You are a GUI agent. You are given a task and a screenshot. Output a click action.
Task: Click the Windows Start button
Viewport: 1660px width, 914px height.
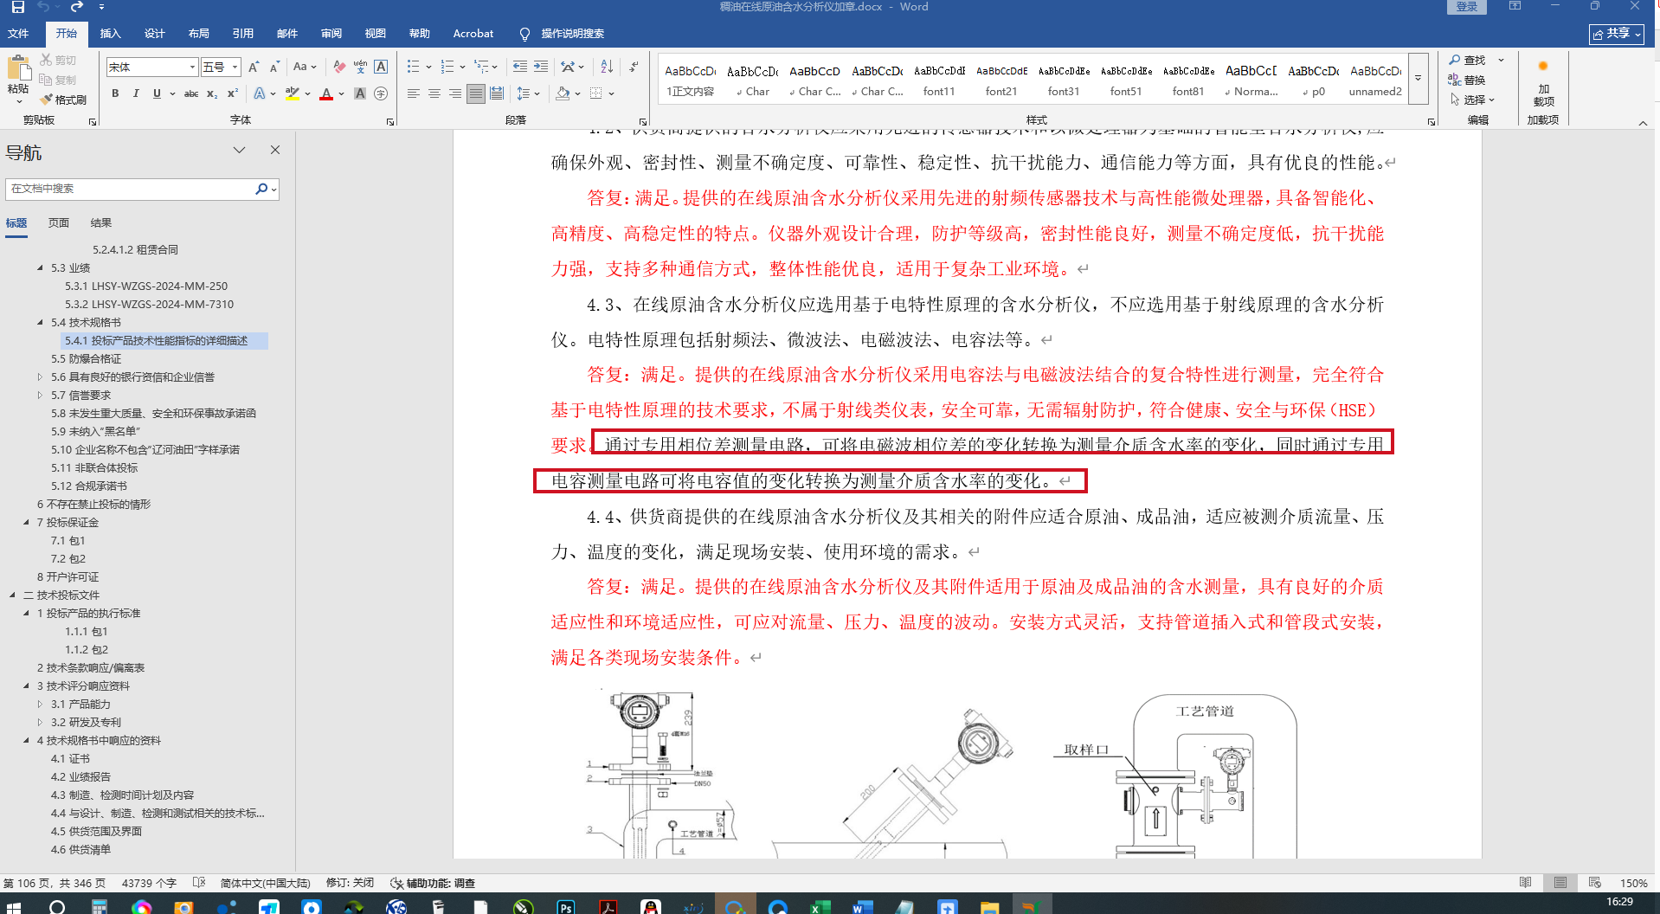pyautogui.click(x=14, y=906)
